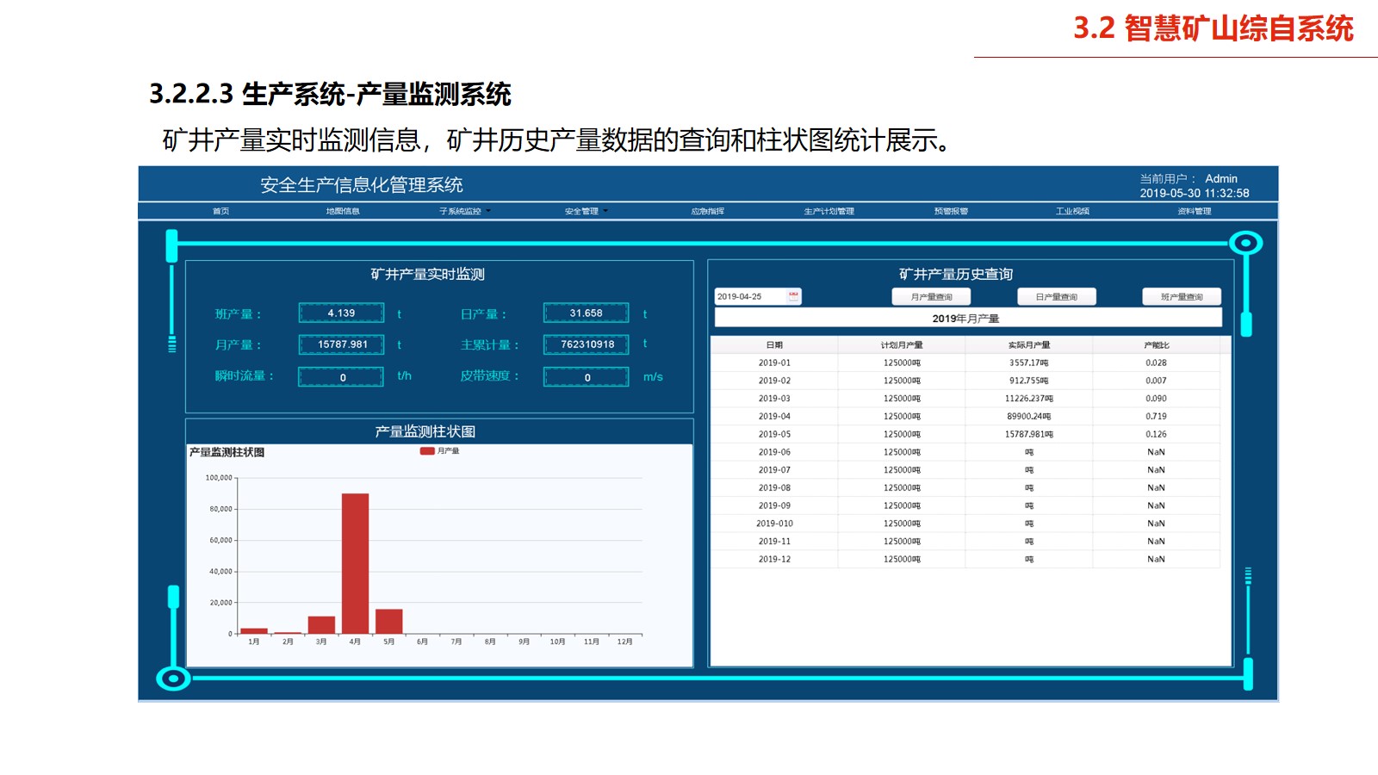The image size is (1378, 775).
Task: Click the Admin current user name
Action: point(1220,179)
